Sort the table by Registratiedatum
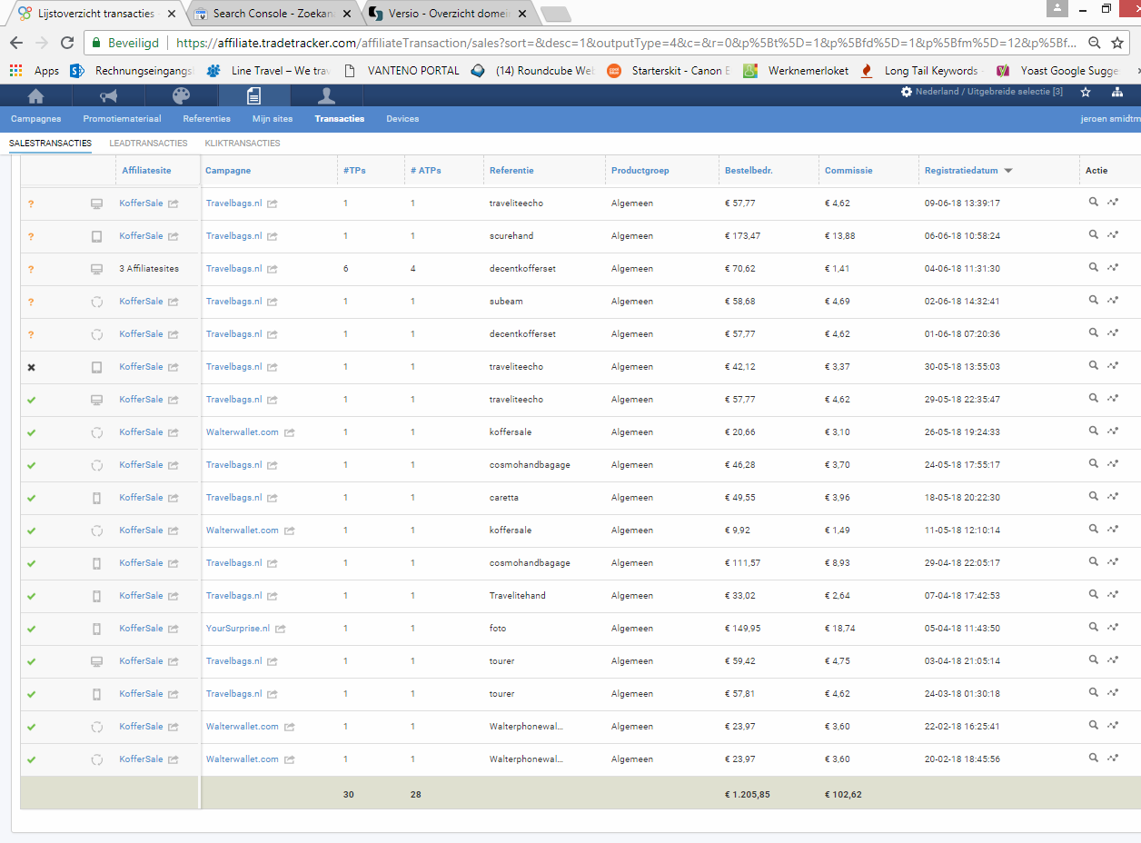This screenshot has width=1141, height=843. point(961,171)
